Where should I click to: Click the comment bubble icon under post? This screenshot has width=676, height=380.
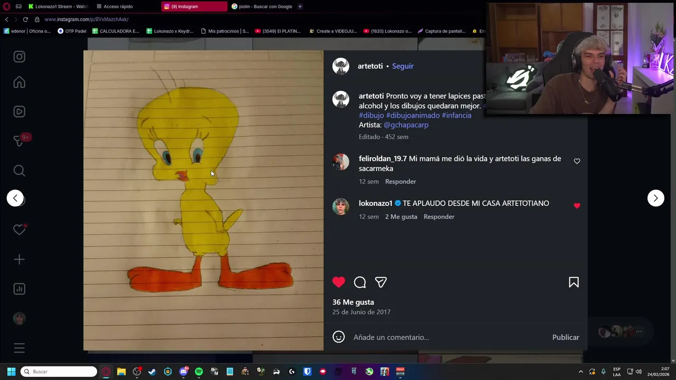[360, 282]
